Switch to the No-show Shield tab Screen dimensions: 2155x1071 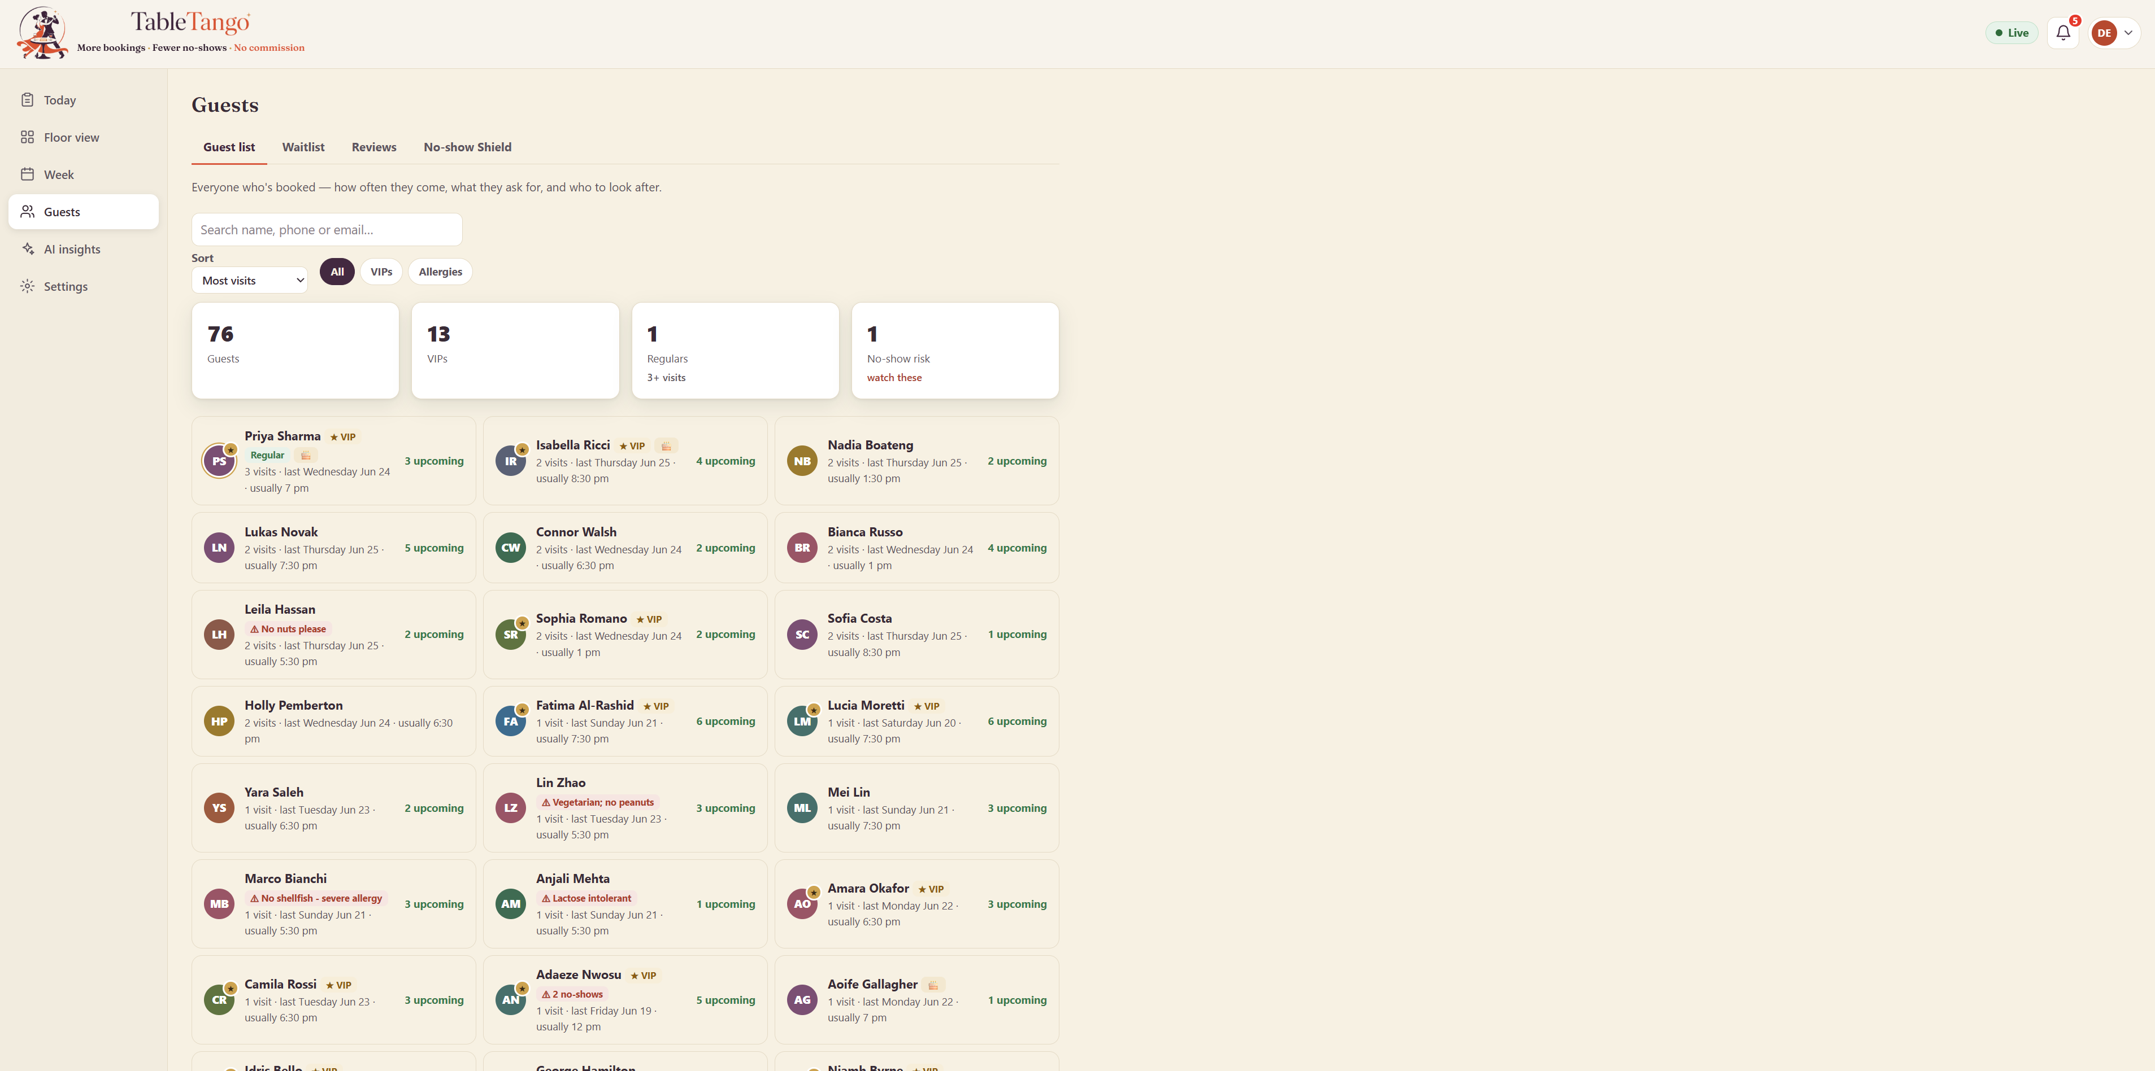coord(468,147)
